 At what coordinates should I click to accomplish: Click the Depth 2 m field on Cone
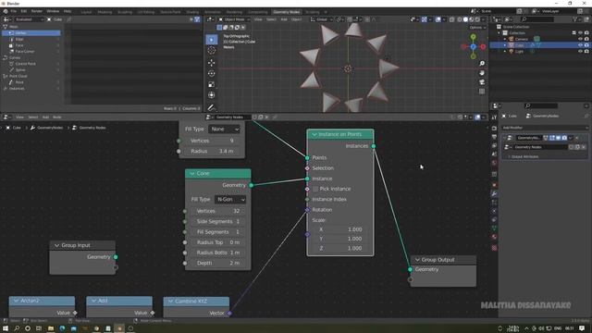218,263
